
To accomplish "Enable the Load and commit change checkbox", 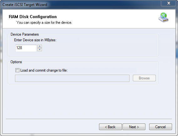I will [17, 70].
